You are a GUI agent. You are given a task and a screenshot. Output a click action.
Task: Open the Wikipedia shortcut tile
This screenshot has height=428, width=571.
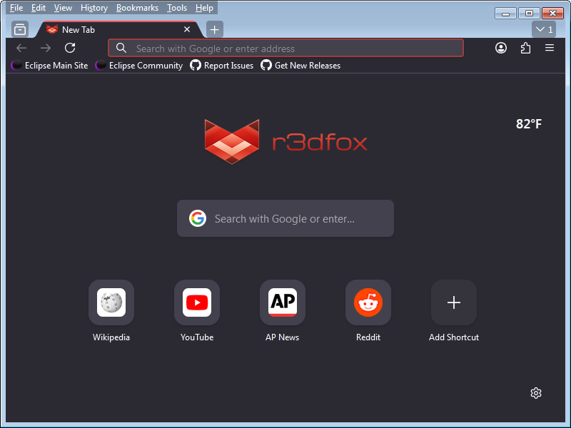(111, 302)
